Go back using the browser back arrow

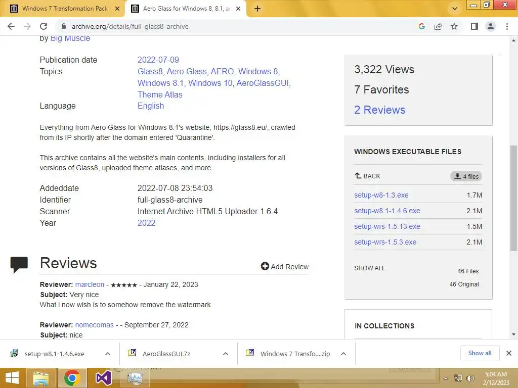point(11,26)
